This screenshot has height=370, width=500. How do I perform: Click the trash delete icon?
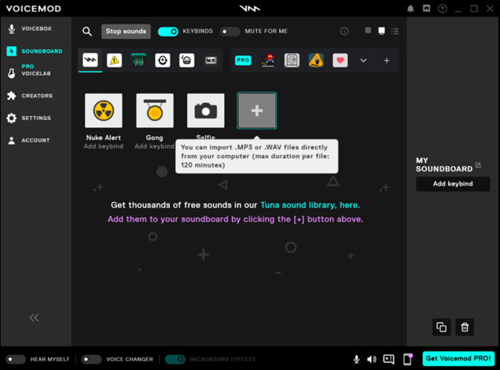point(464,327)
